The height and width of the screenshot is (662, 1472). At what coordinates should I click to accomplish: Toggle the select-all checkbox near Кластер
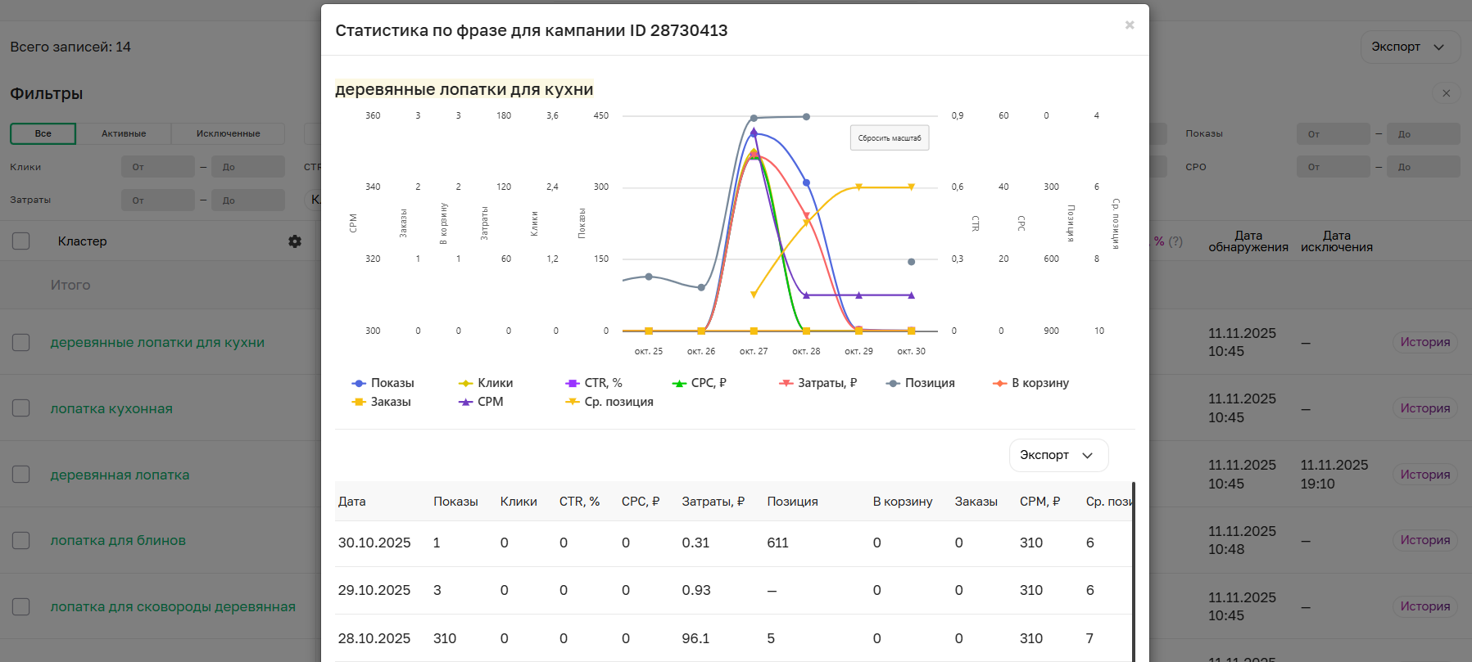coord(21,241)
